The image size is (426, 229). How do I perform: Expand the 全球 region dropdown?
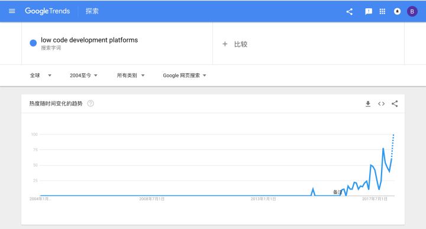[40, 76]
